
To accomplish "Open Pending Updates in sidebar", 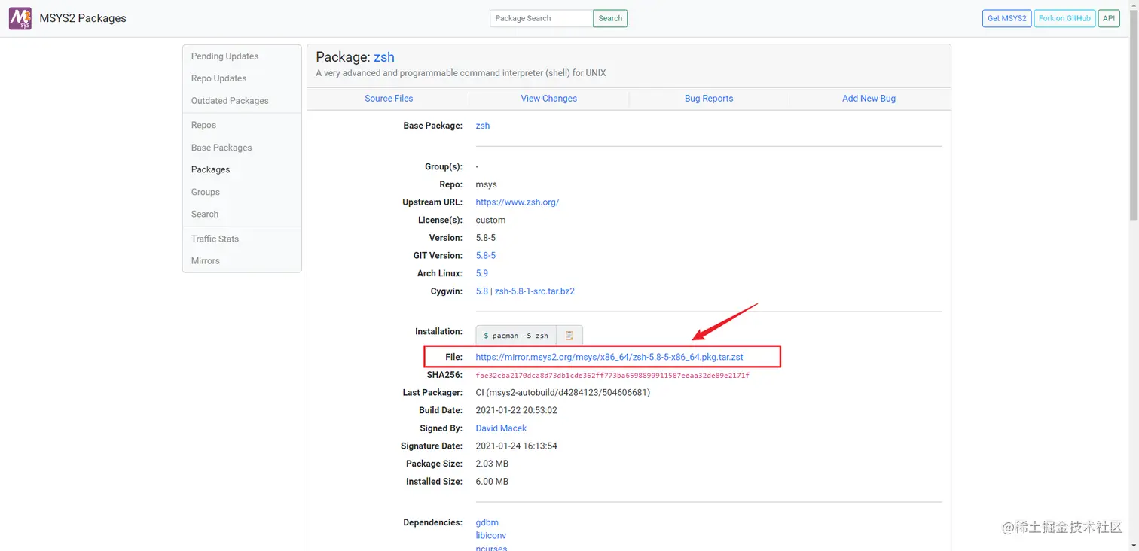I will pos(224,56).
